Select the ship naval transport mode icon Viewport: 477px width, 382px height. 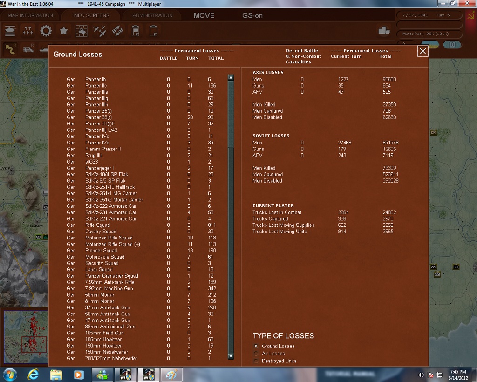[x=44, y=49]
